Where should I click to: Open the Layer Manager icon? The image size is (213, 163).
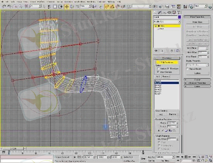(167, 7)
